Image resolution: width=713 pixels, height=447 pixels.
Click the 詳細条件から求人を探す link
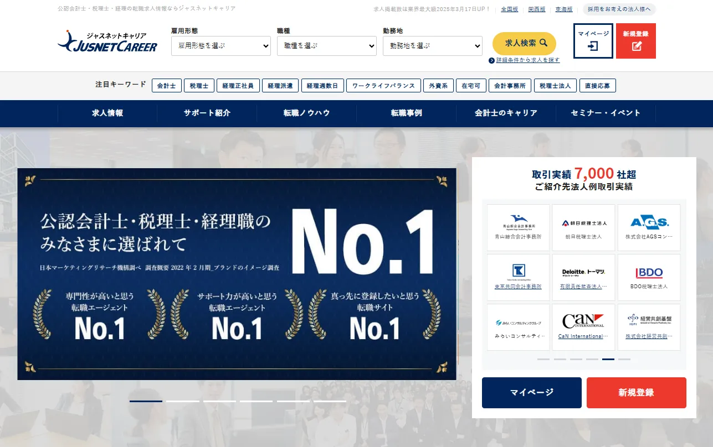pyautogui.click(x=524, y=60)
